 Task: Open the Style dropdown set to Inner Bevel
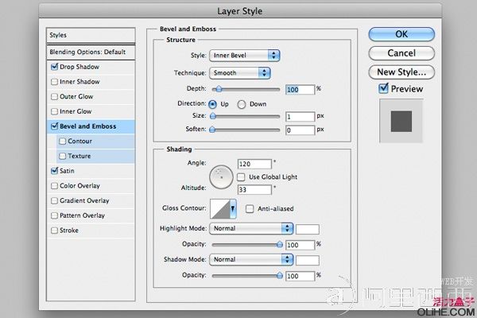(x=245, y=56)
